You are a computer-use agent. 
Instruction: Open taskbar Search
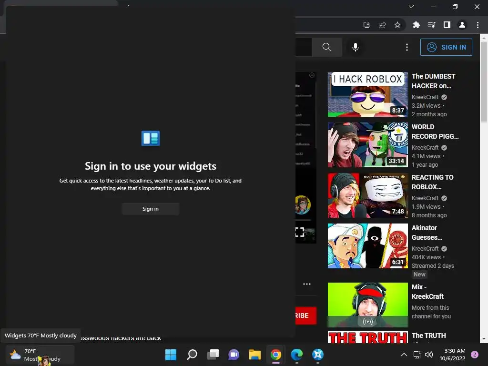point(192,355)
